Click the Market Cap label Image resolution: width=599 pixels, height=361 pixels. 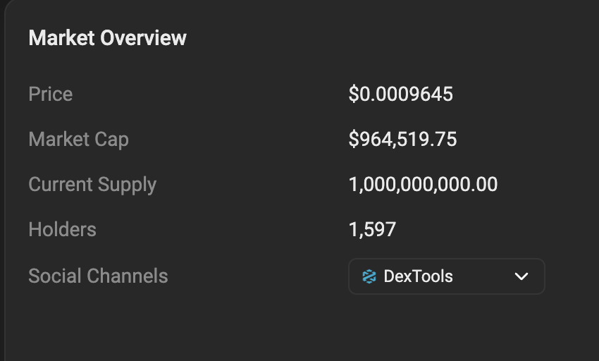(x=79, y=139)
